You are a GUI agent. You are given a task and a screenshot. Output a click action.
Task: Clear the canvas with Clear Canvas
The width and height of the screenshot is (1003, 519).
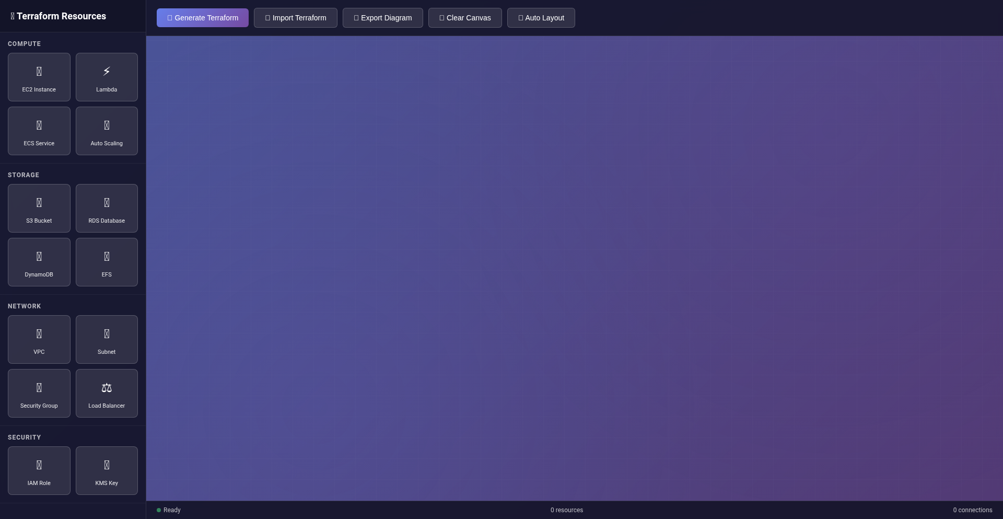coord(465,18)
